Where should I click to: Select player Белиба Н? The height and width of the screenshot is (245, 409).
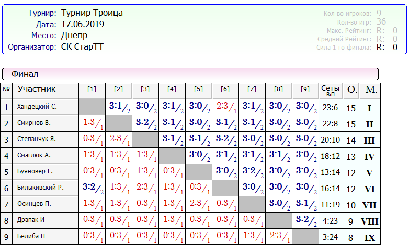click(x=32, y=237)
